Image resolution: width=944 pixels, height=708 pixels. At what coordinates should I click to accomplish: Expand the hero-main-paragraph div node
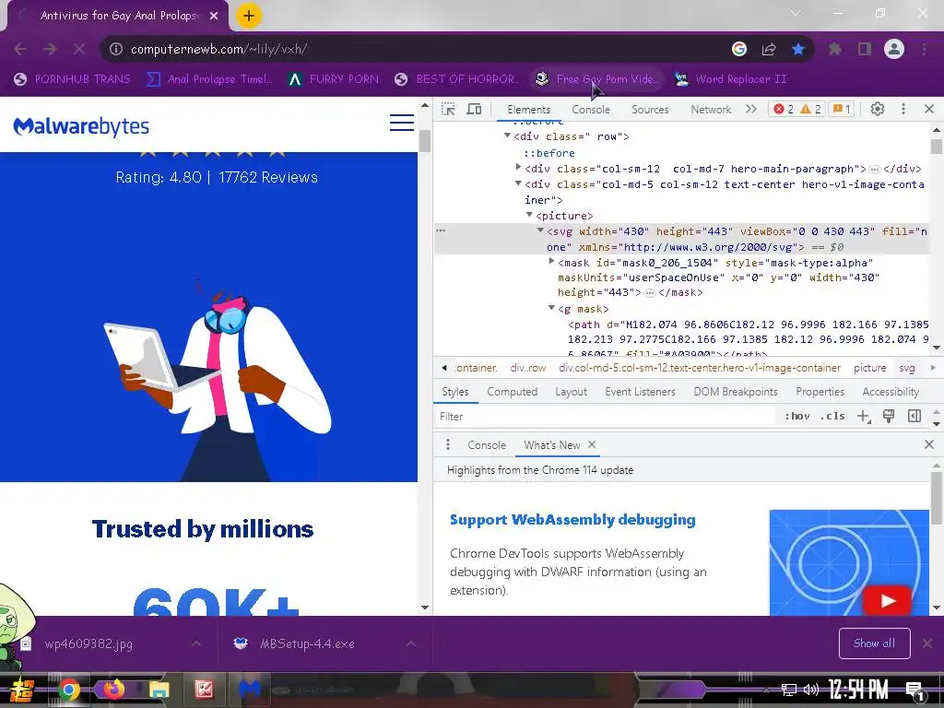coord(518,167)
